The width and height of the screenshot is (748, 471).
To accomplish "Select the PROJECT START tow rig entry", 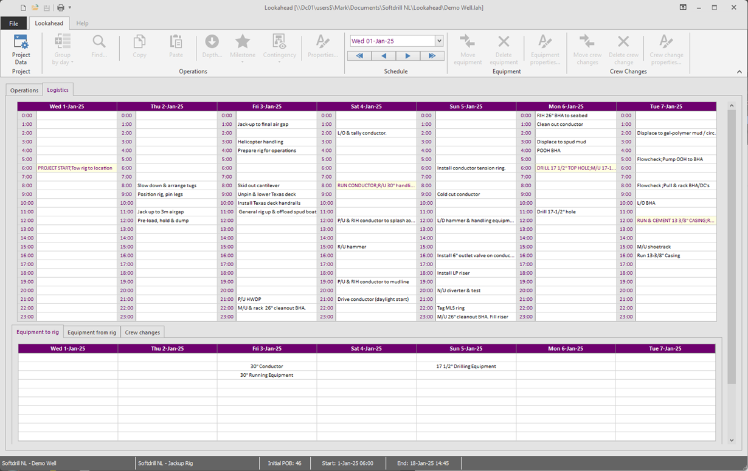I will [x=75, y=168].
